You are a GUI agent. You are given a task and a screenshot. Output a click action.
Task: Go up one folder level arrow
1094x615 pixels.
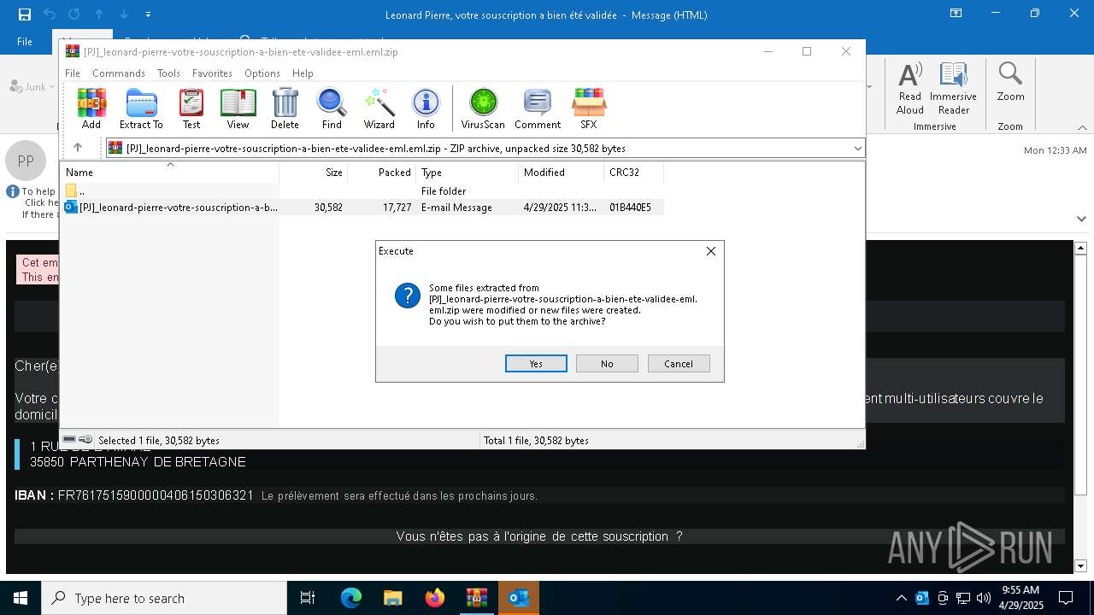coord(78,148)
